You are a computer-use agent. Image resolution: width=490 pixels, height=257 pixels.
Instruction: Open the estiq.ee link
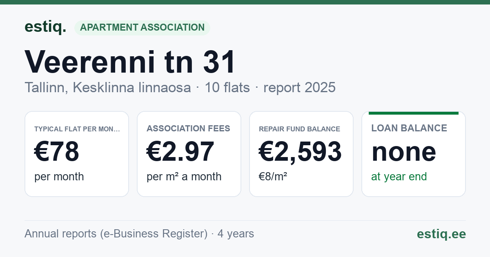click(441, 234)
